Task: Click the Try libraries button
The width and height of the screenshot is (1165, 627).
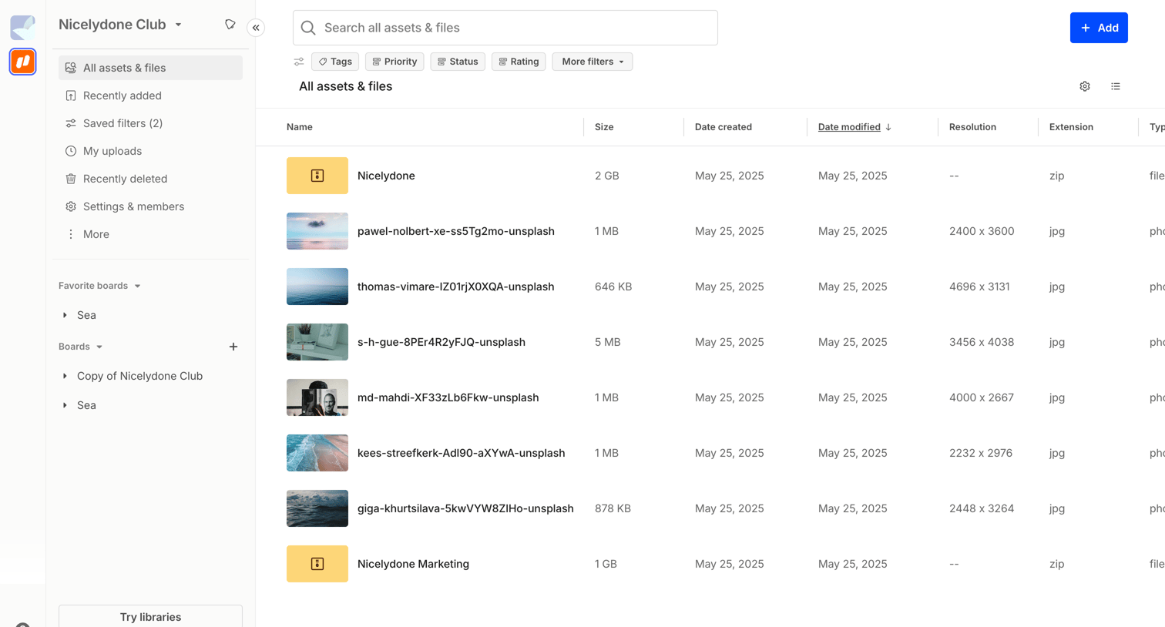Action: tap(150, 616)
